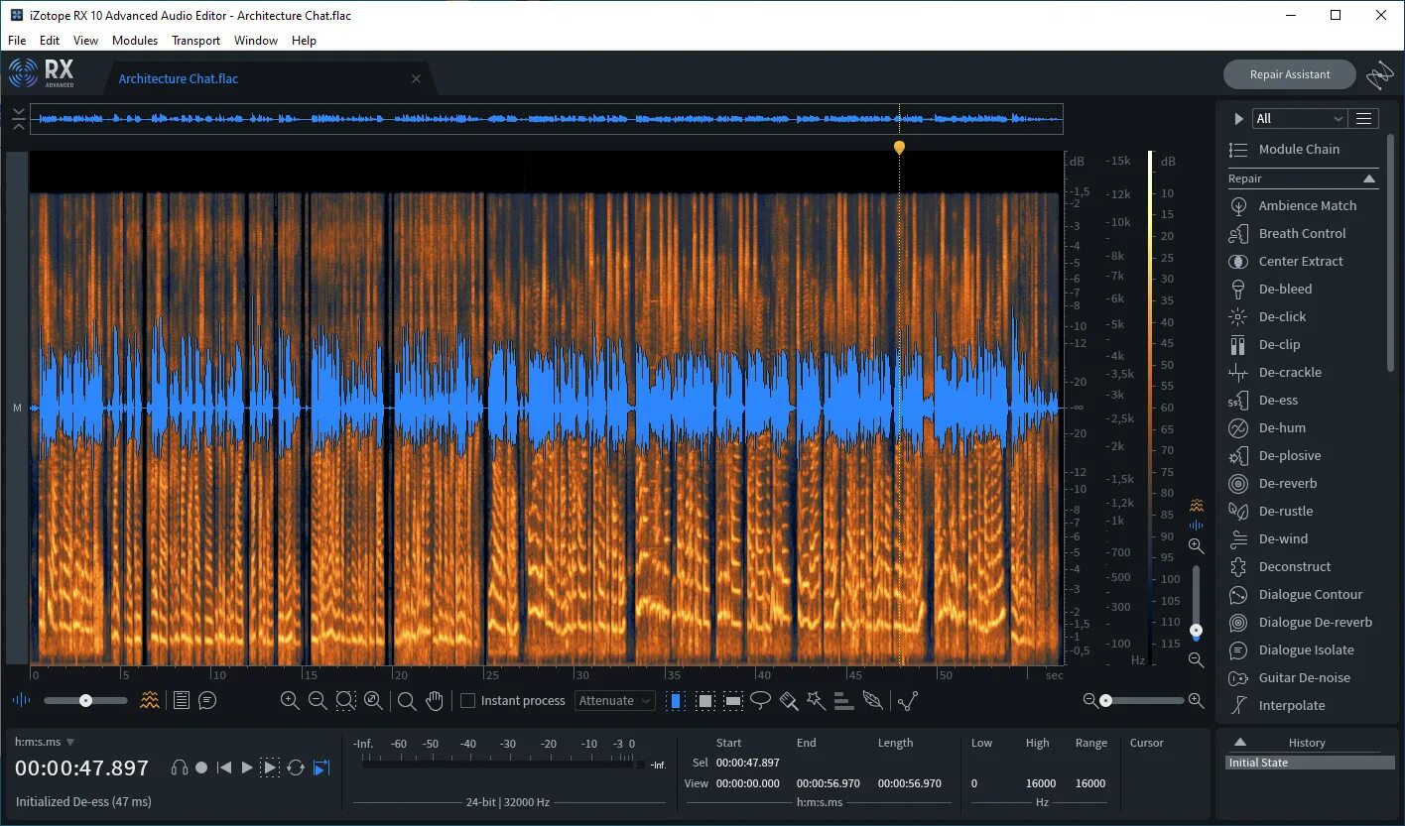This screenshot has width=1405, height=826.
Task: Open the Modules menu
Action: (x=134, y=41)
